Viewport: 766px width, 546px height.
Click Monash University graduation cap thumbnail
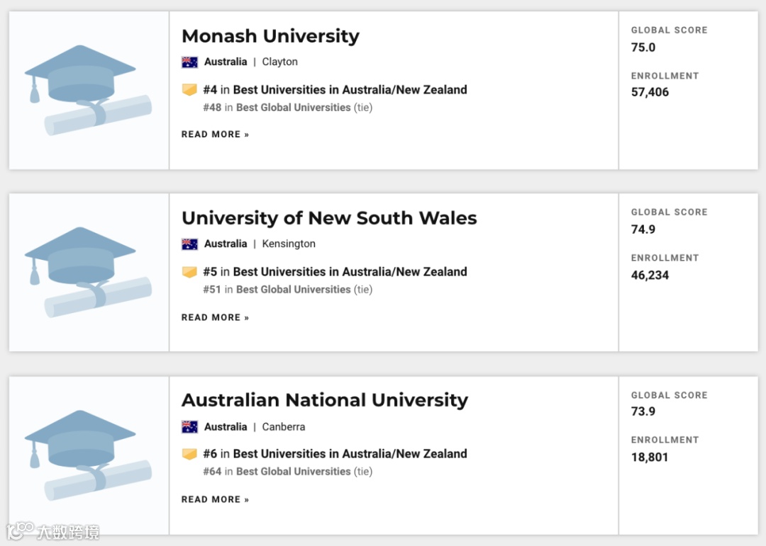point(88,90)
